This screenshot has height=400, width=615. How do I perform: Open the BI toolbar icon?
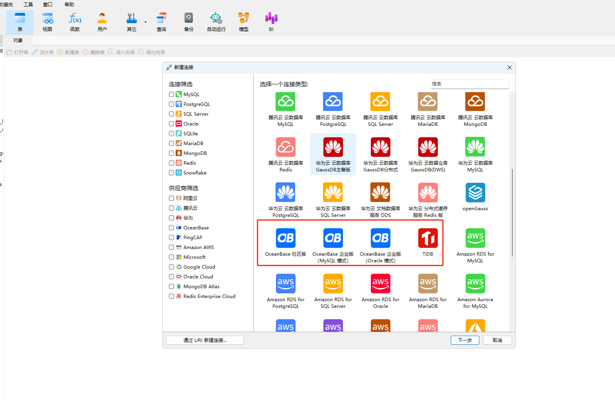pos(271,22)
